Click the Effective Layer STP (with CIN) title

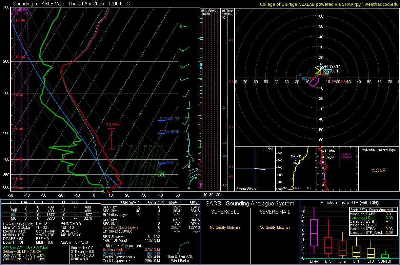point(349,203)
